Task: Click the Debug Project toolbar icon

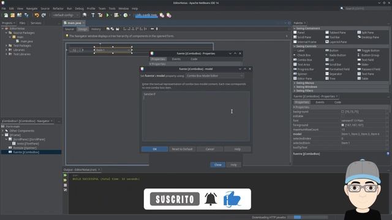Action: (x=116, y=15)
